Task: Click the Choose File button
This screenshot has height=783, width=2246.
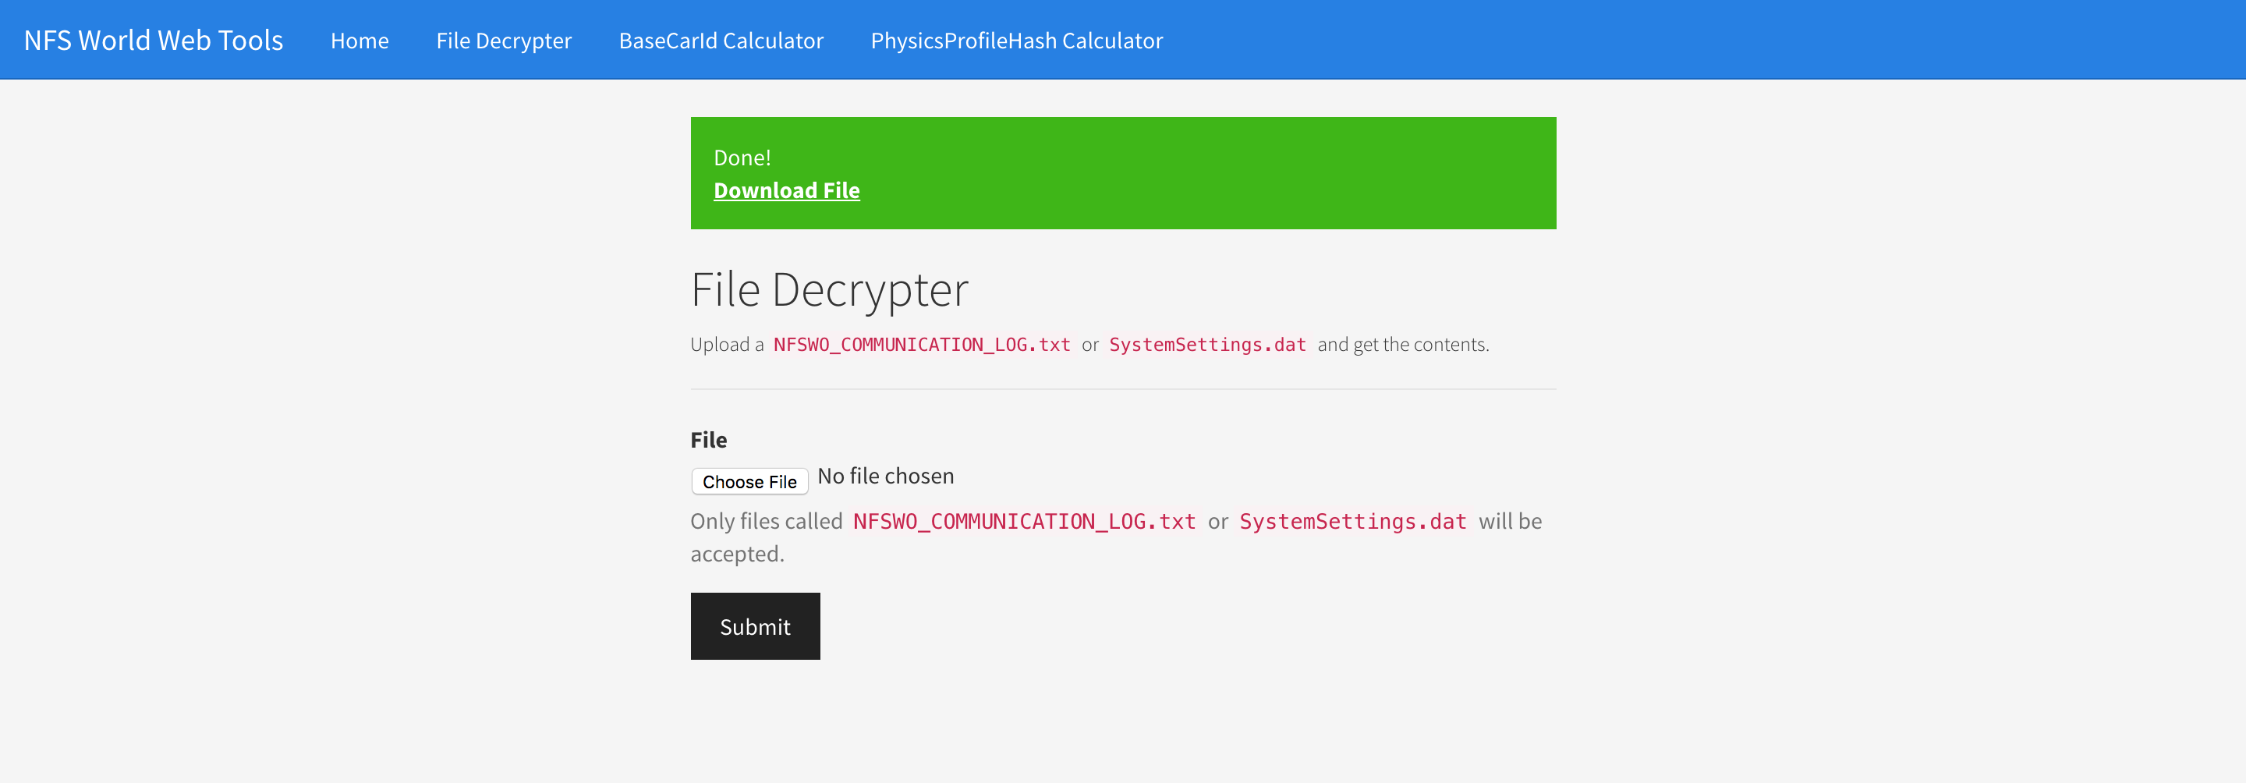Action: pos(749,481)
